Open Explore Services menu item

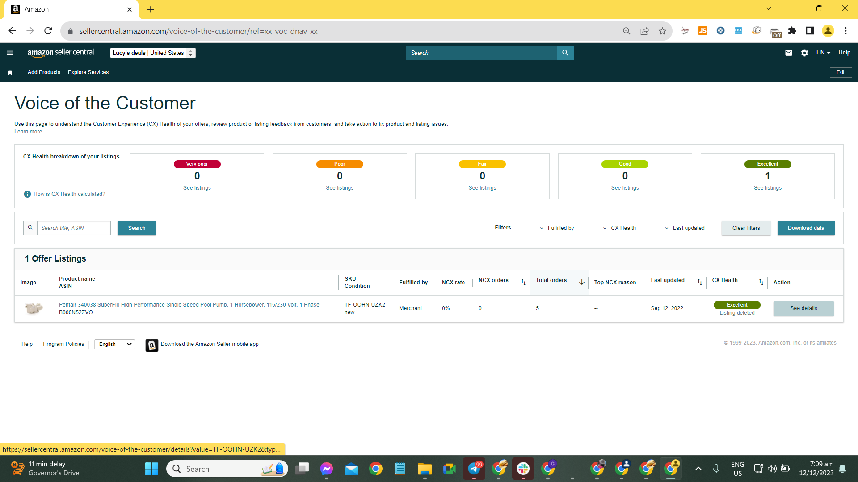click(x=88, y=72)
